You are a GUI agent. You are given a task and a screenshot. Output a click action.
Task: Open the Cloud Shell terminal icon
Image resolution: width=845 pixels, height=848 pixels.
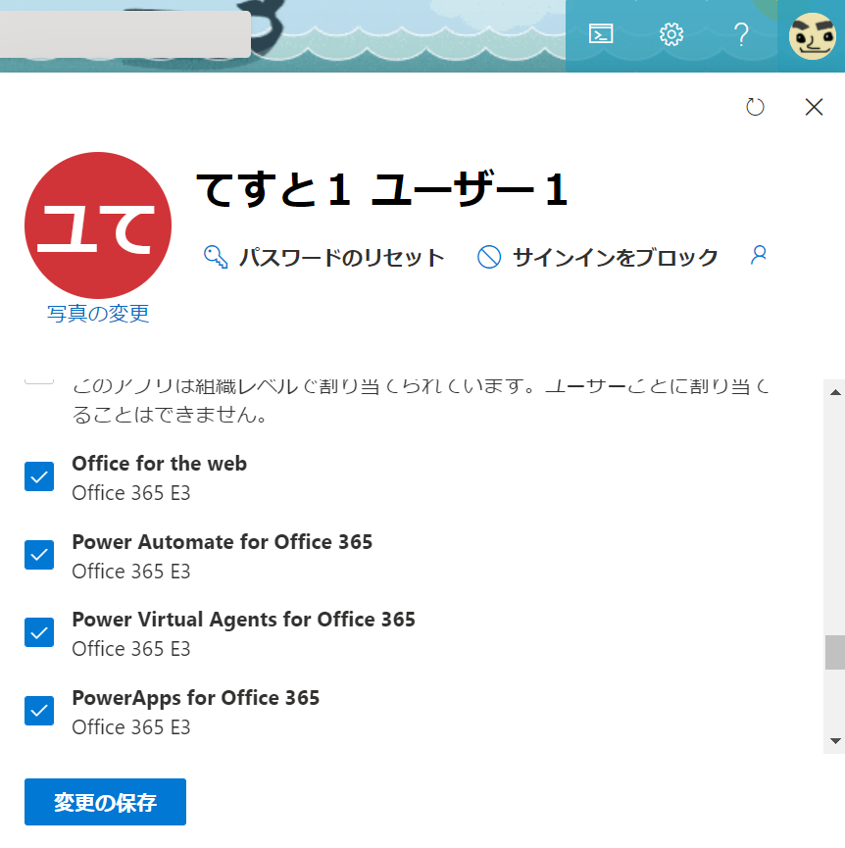(x=601, y=34)
